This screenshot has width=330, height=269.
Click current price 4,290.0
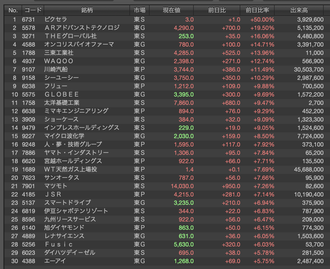(184, 28)
